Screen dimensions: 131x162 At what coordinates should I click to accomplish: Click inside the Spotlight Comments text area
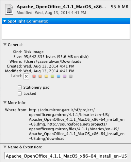coord(66,31)
